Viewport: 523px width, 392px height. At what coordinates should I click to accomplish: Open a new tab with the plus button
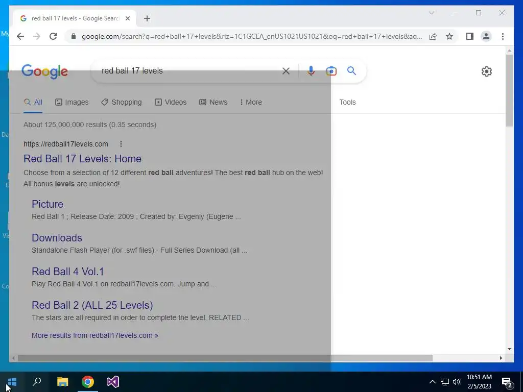point(147,18)
